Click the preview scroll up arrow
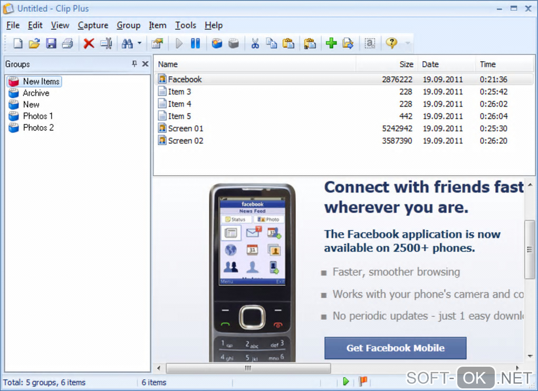This screenshot has width=538, height=391. 530,185
